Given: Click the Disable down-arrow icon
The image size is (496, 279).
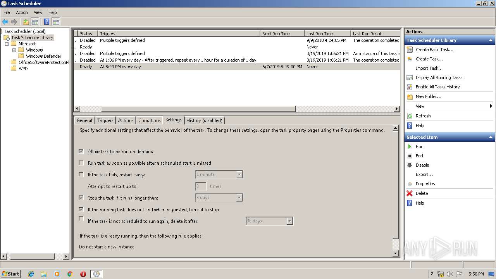Looking at the screenshot, I should click(410, 165).
